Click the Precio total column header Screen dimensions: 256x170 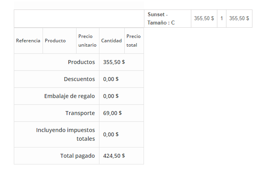[133, 41]
